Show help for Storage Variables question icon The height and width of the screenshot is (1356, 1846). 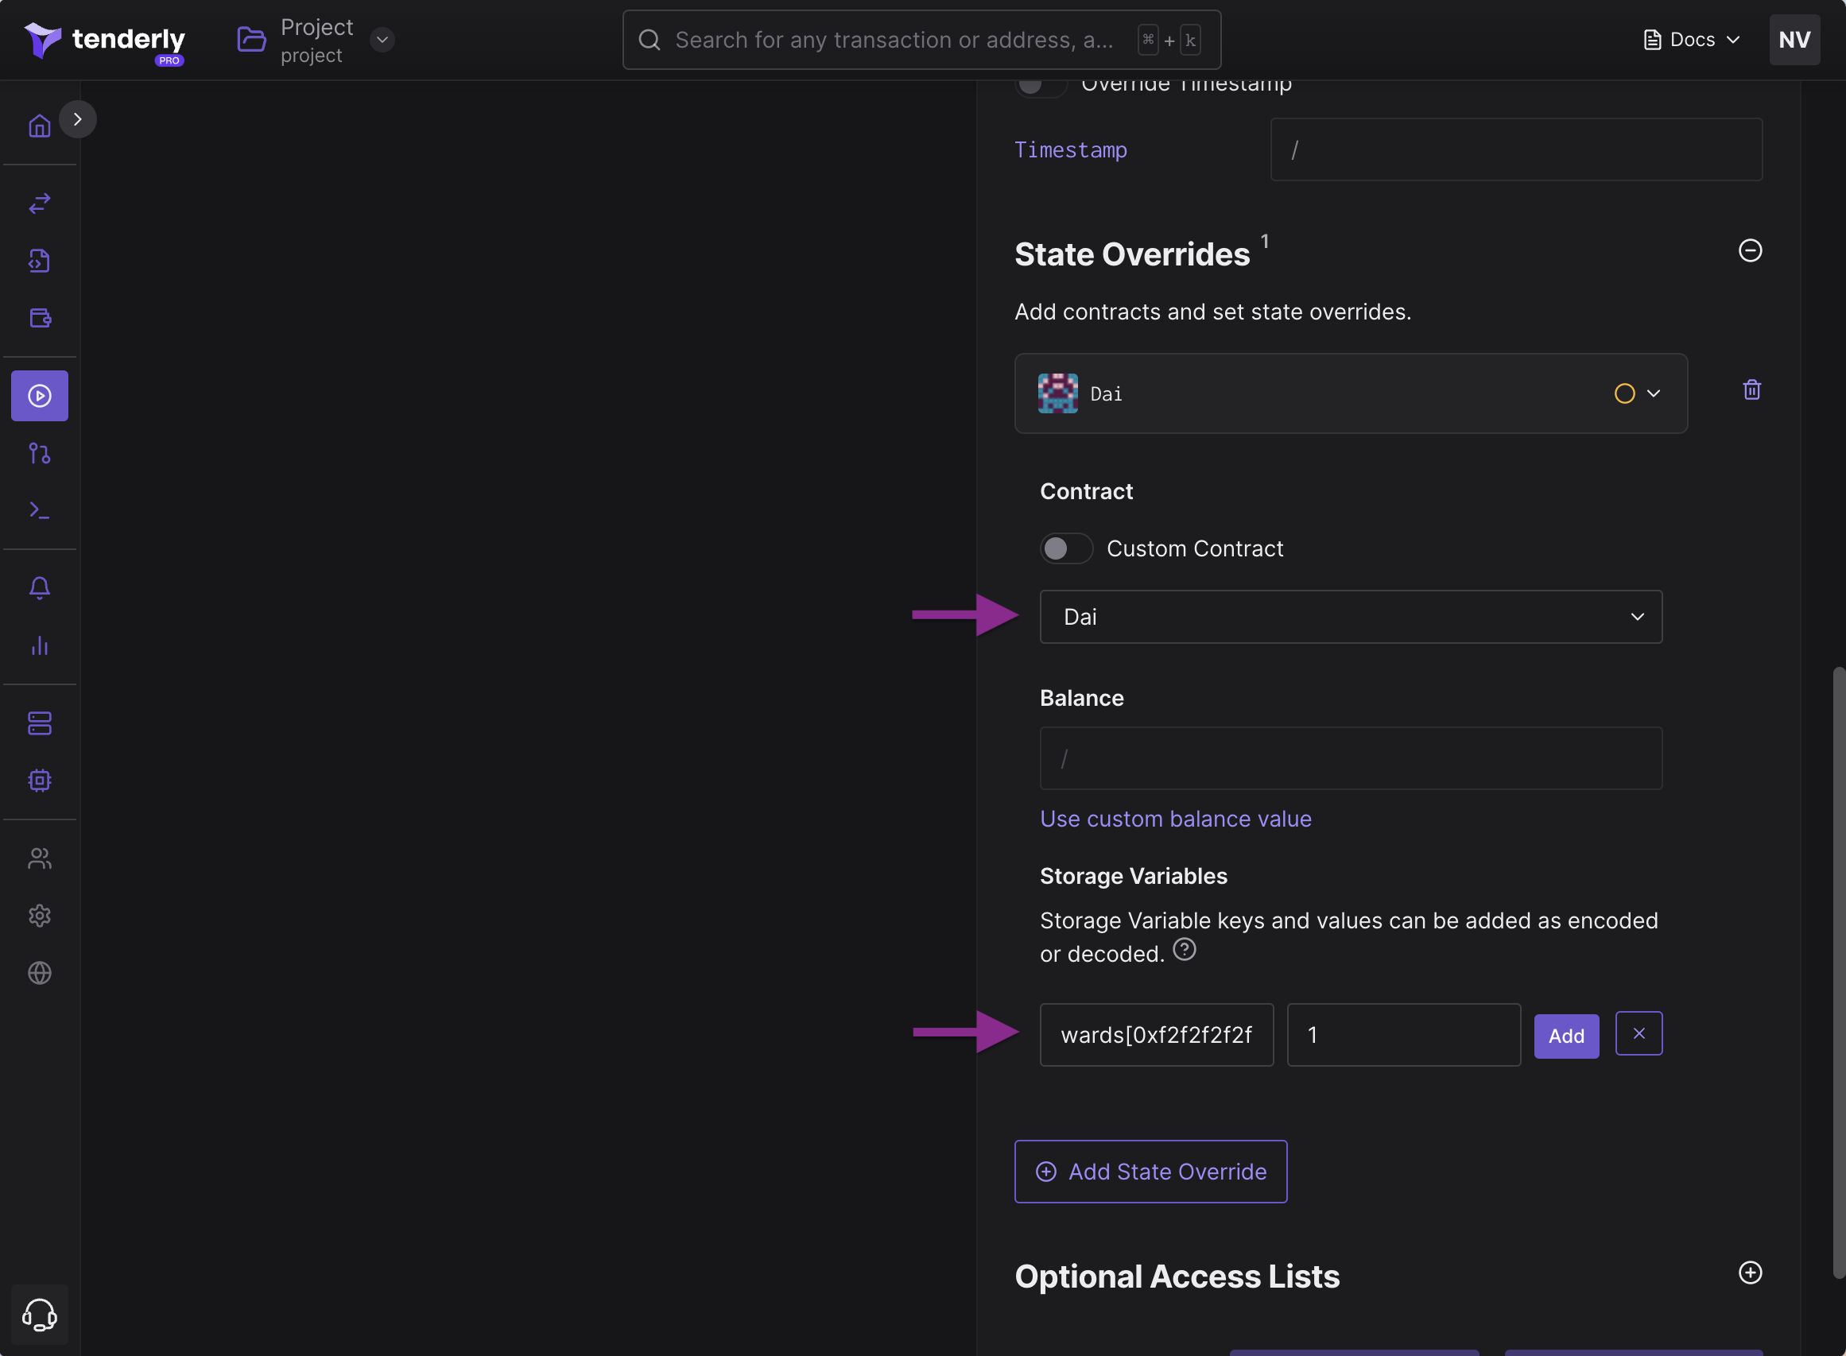click(x=1185, y=950)
